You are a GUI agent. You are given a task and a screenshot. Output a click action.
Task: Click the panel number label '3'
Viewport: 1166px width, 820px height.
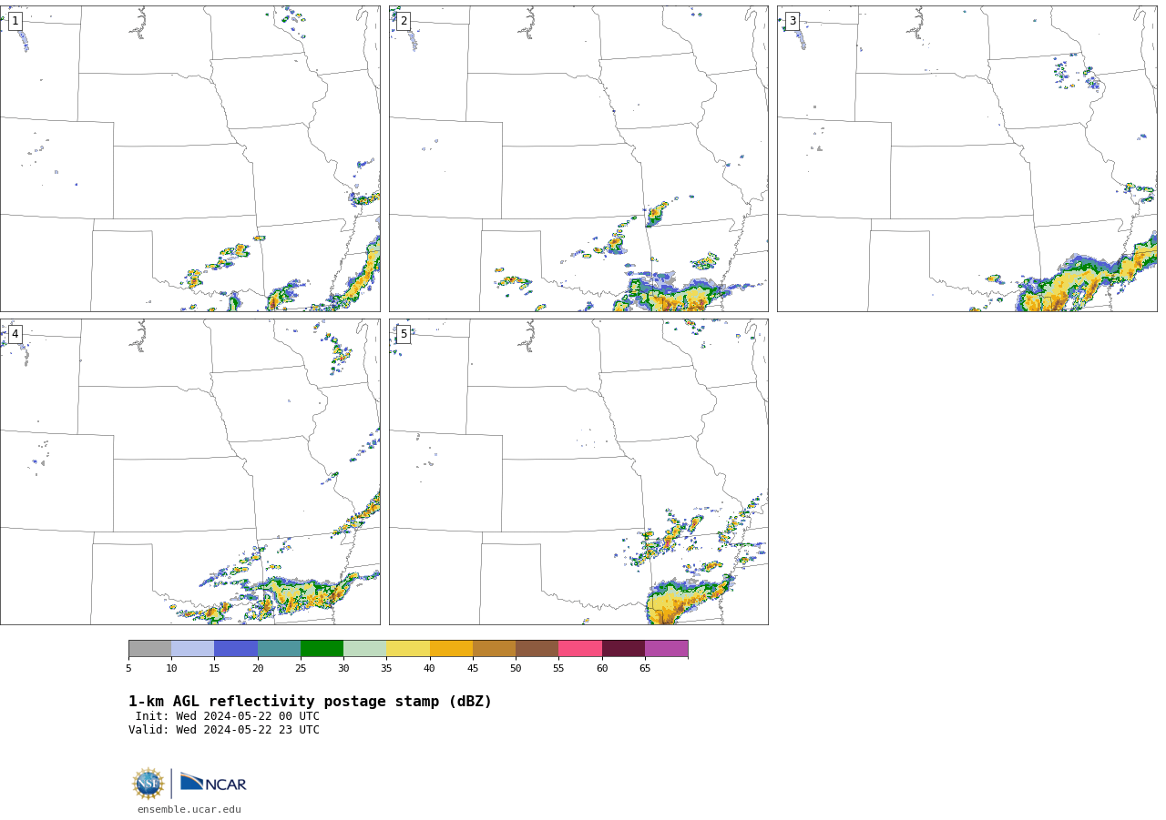click(x=792, y=21)
